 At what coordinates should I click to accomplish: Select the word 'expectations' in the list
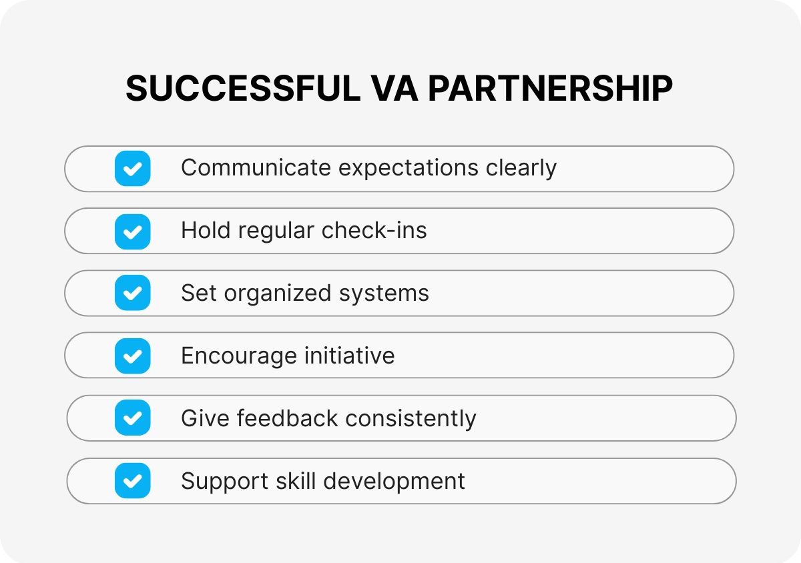(x=408, y=168)
